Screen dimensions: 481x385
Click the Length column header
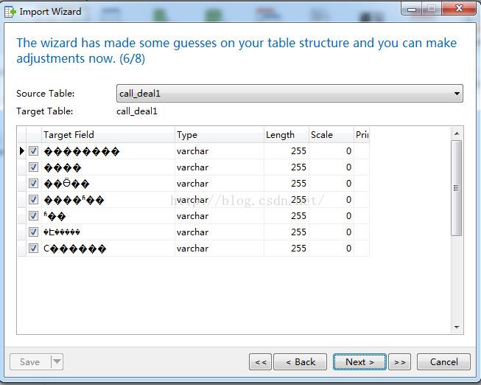pos(287,135)
